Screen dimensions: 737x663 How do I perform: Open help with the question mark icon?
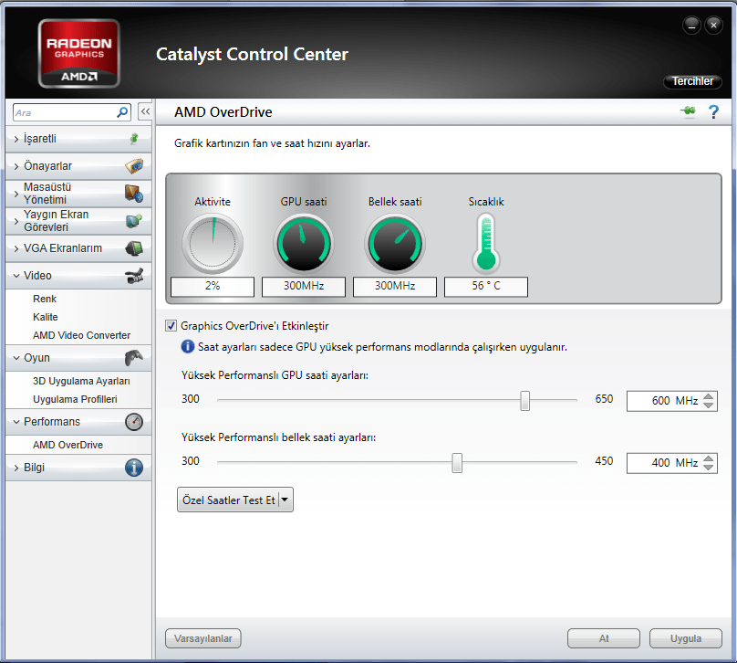point(713,111)
